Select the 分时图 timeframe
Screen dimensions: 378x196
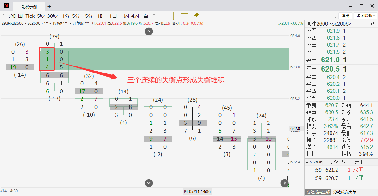(x=16, y=16)
